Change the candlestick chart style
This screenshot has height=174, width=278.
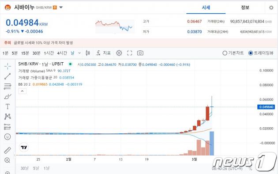pos(88,53)
